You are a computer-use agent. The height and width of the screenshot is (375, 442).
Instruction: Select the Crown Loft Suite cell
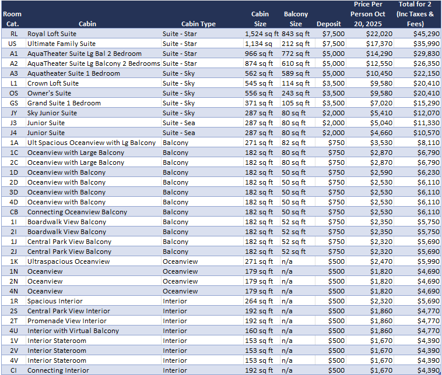tap(53, 83)
